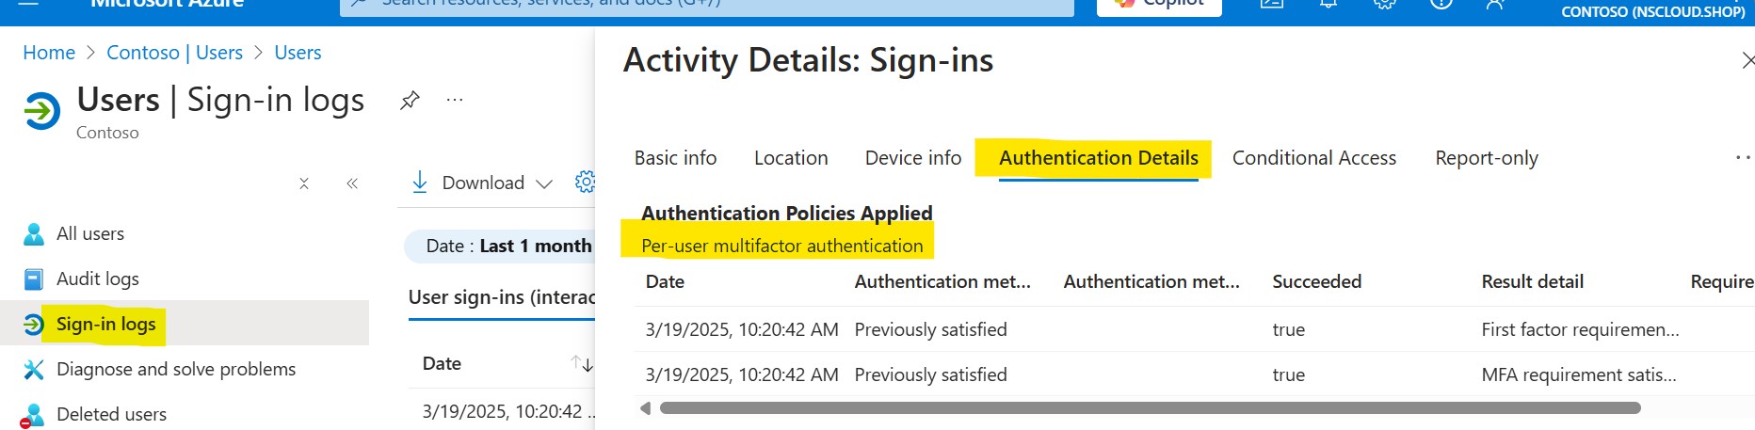The image size is (1755, 430).
Task: Open the Conditional Access tab
Action: tap(1314, 158)
